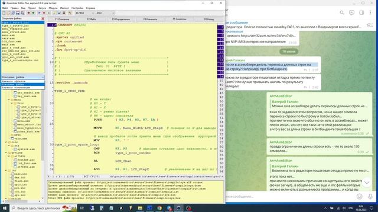Viewport: 378px width, 212px height.
Task: Click the '10 июня' date badge
Action: pos(289,51)
